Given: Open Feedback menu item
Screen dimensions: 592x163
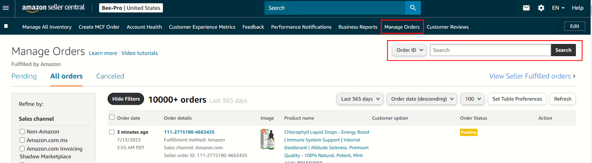Looking at the screenshot, I should (x=253, y=27).
